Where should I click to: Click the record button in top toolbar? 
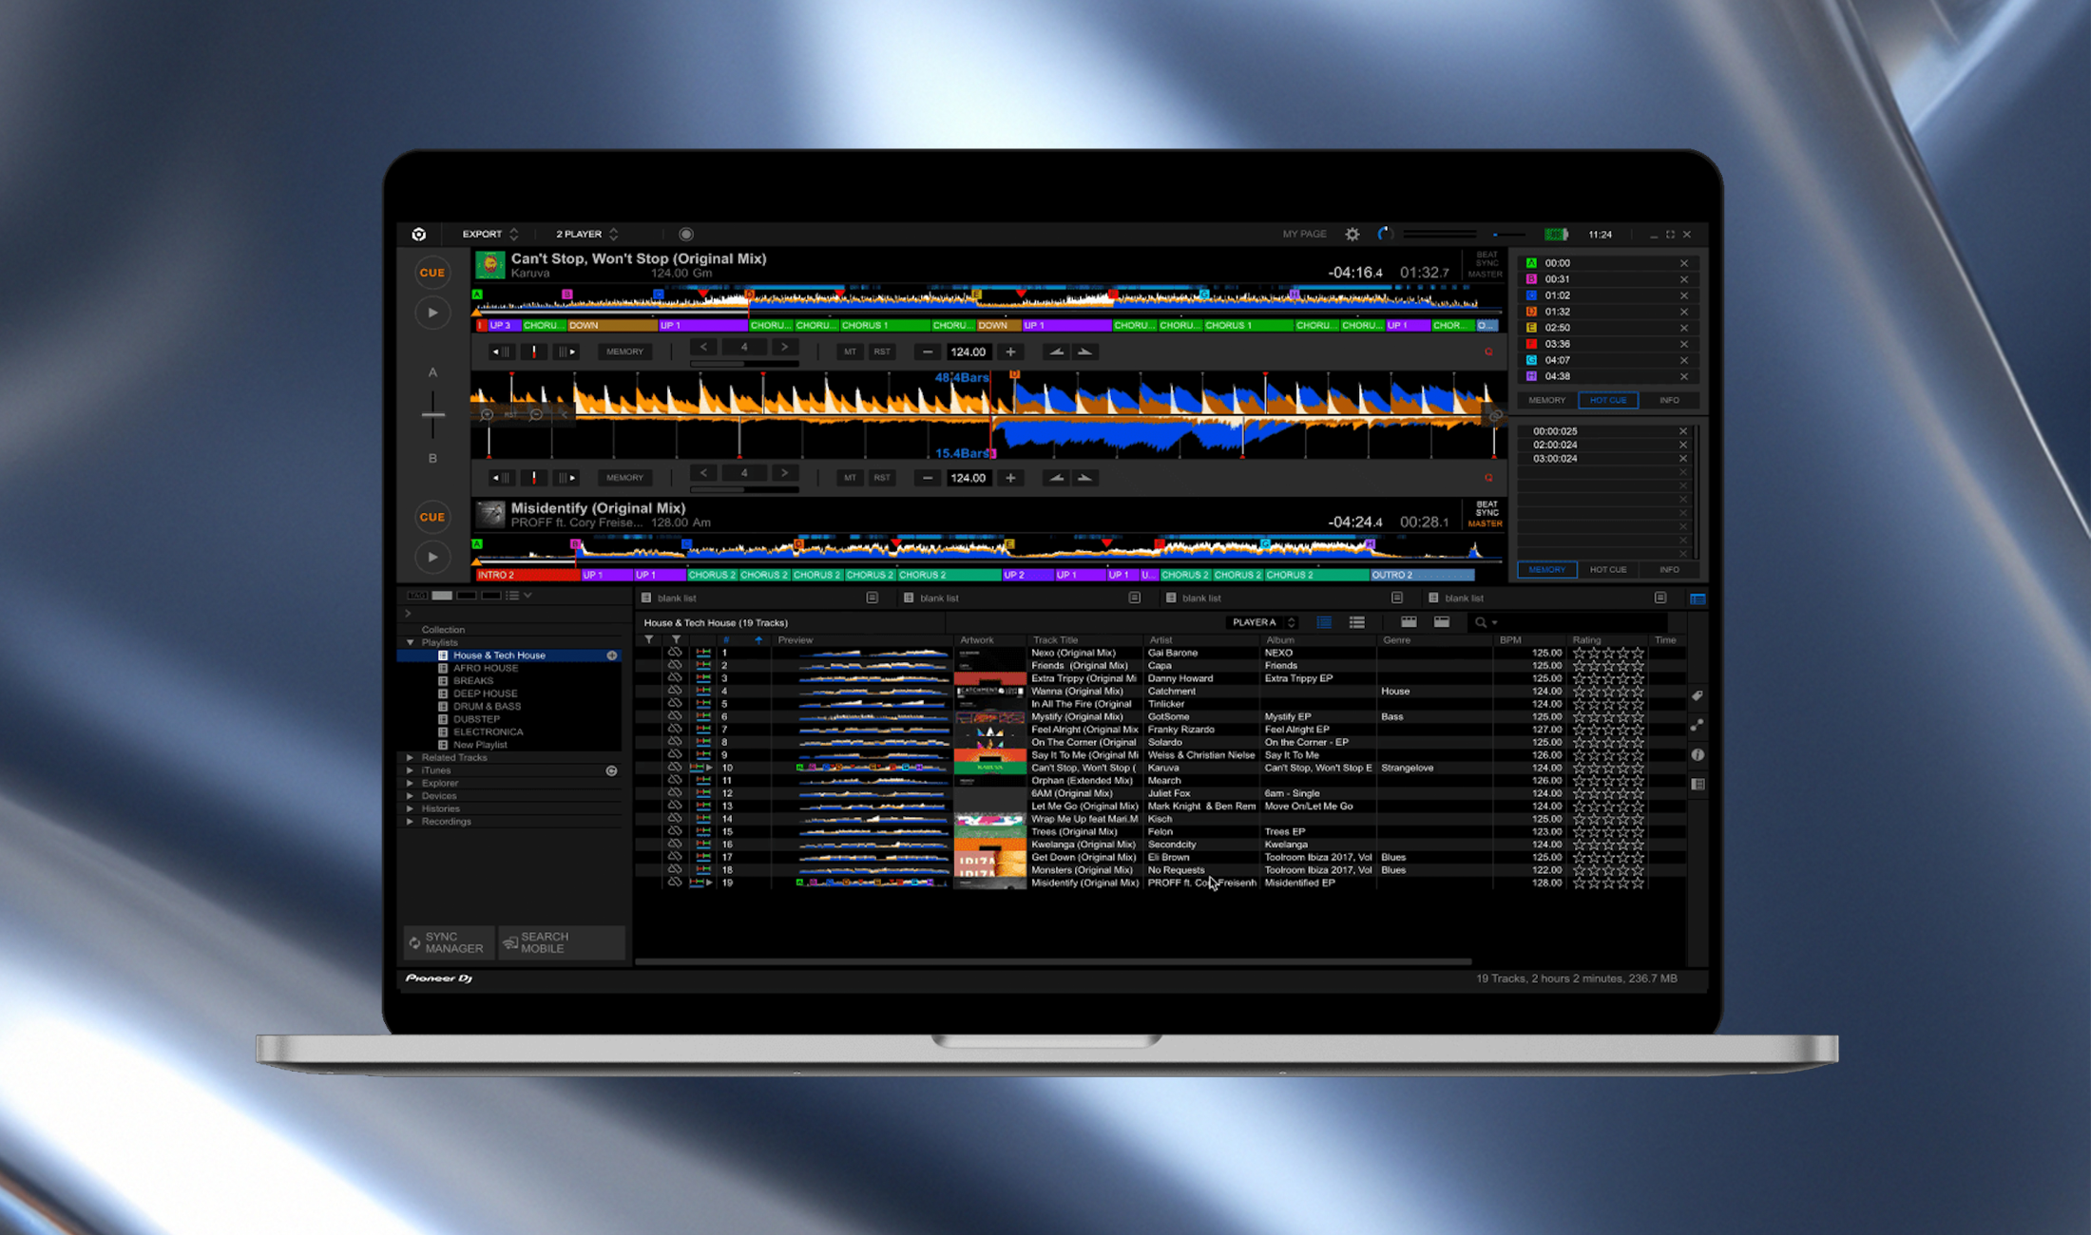[686, 234]
